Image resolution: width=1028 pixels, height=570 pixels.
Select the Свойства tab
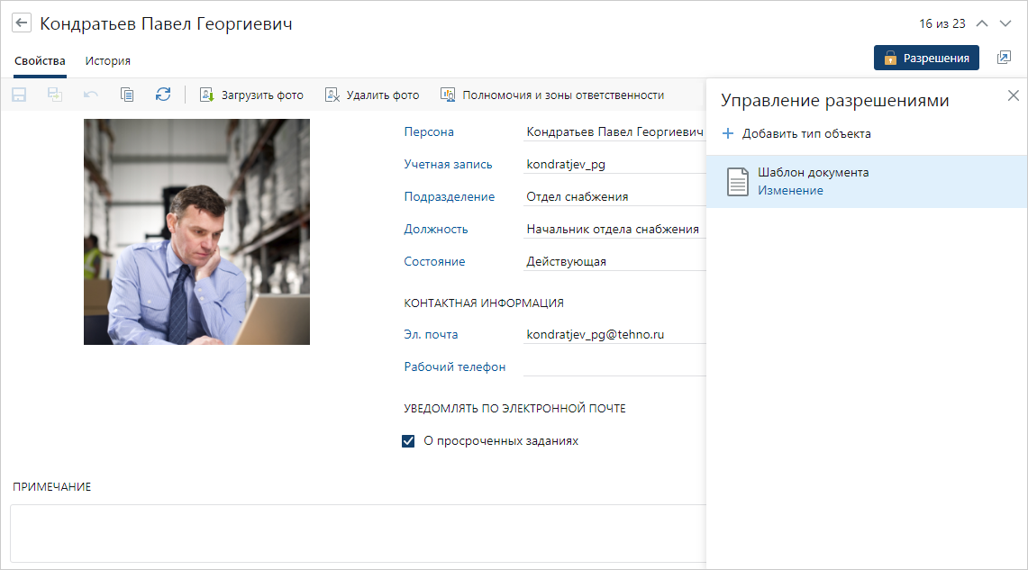[x=40, y=61]
